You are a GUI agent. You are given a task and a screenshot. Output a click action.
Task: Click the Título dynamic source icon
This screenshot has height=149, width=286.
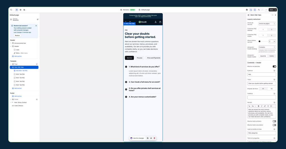click(x=274, y=80)
